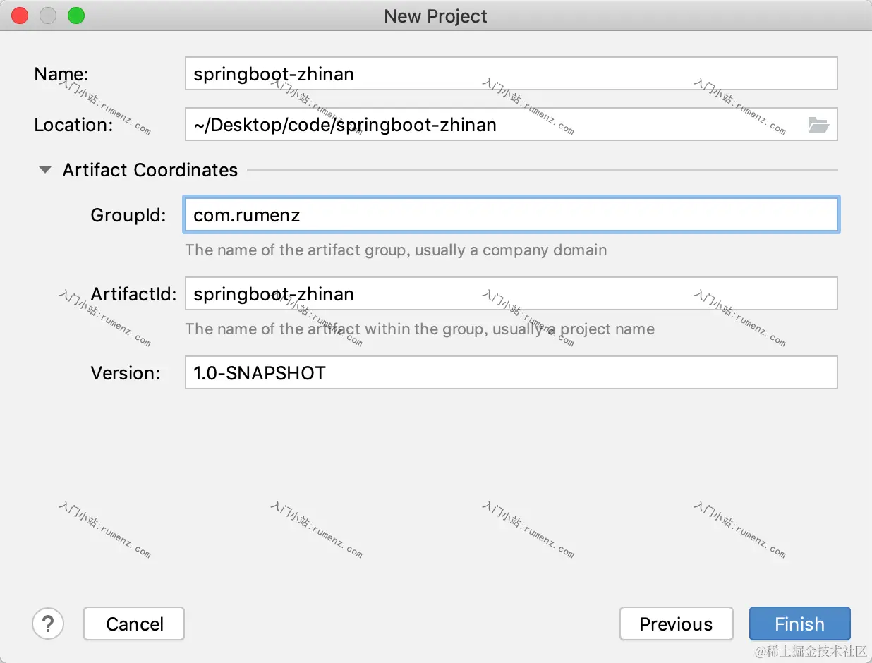This screenshot has width=872, height=663.
Task: Click the New Project window title
Action: click(x=435, y=16)
